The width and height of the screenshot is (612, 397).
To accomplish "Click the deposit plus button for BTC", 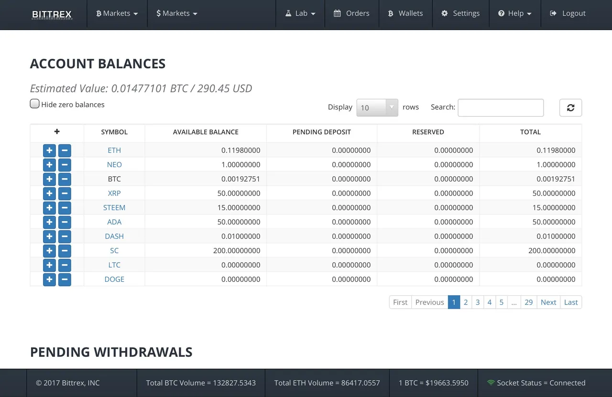I will pos(49,179).
